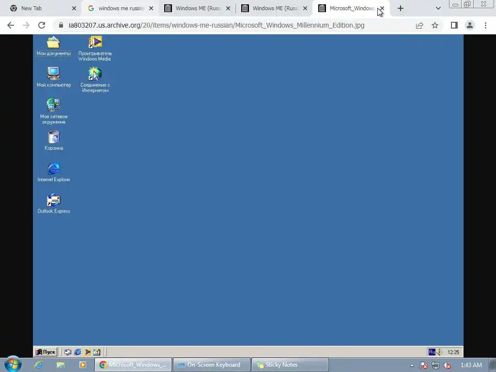
Task: View site info via the padlock icon
Action: point(61,25)
